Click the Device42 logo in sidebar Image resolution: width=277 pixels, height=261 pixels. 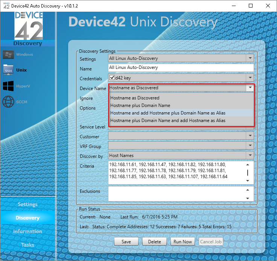coord(29,26)
